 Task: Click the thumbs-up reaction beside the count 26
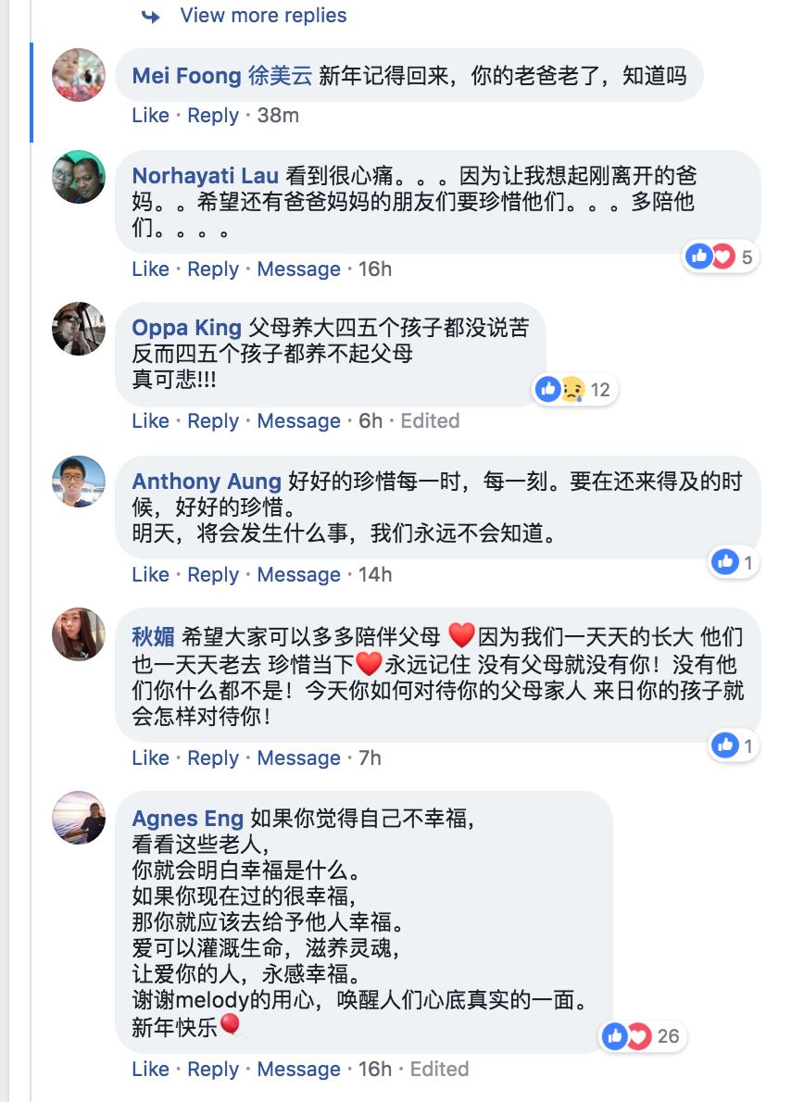614,1039
